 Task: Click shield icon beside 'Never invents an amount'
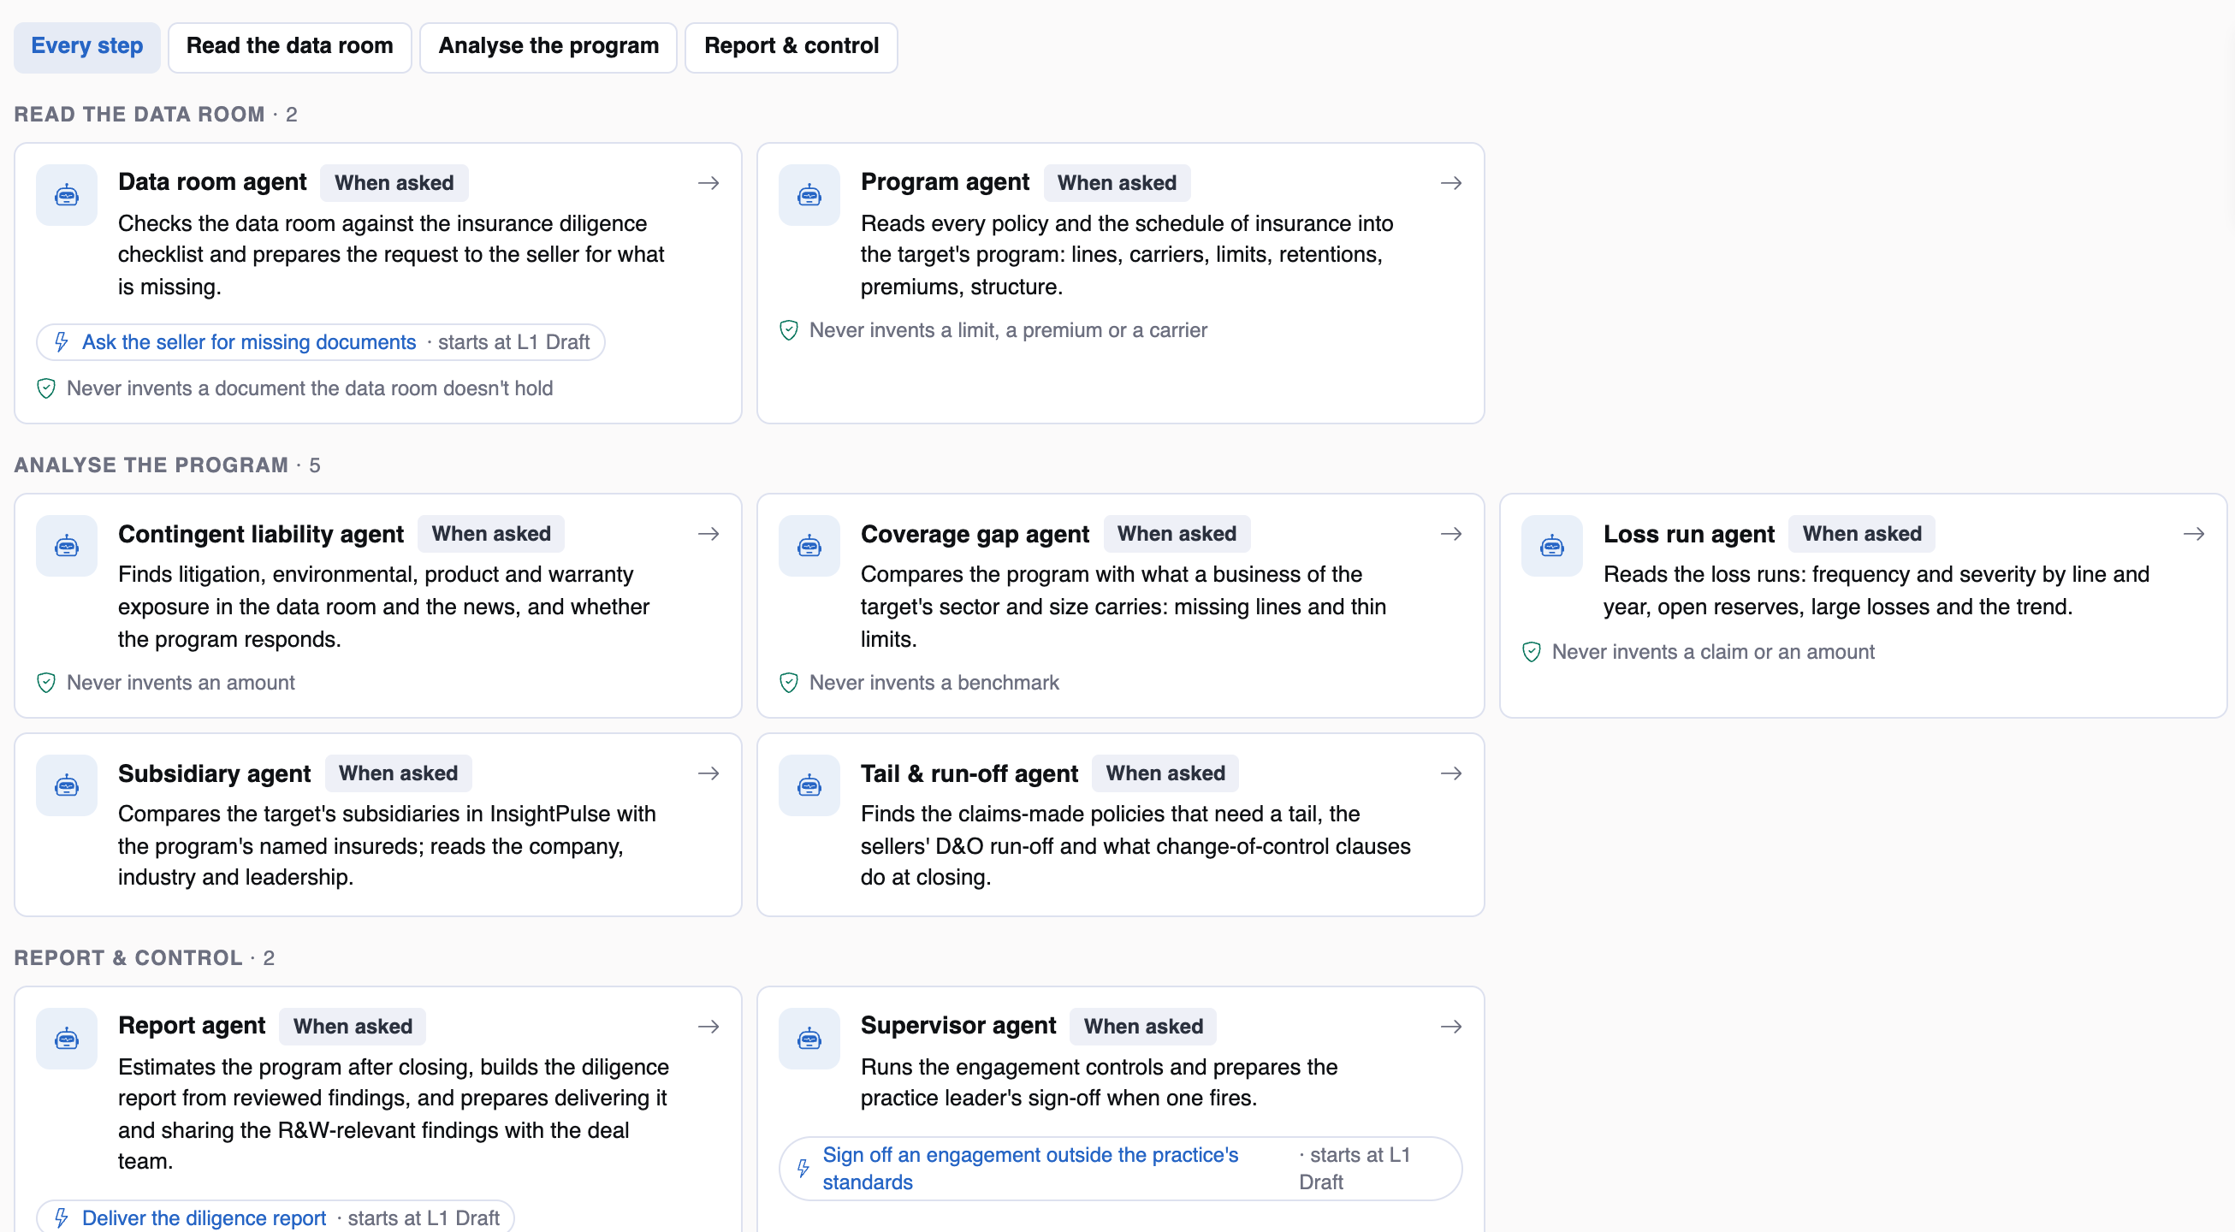pyautogui.click(x=47, y=683)
